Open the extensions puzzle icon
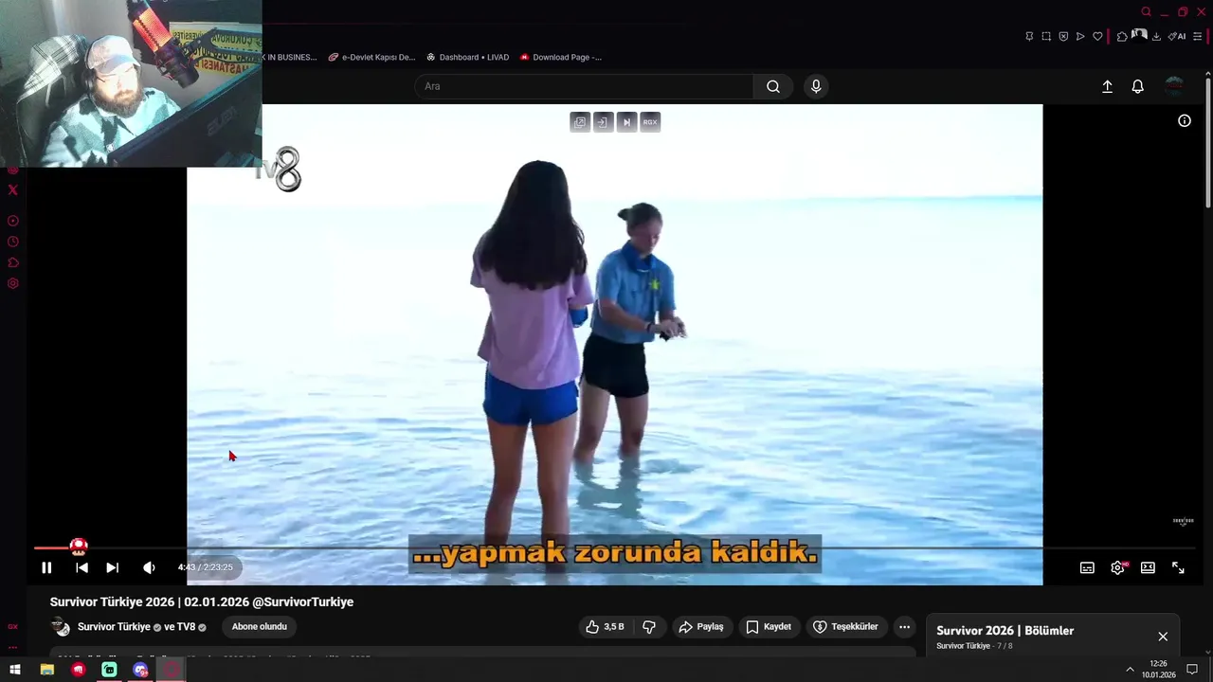 tap(1122, 36)
